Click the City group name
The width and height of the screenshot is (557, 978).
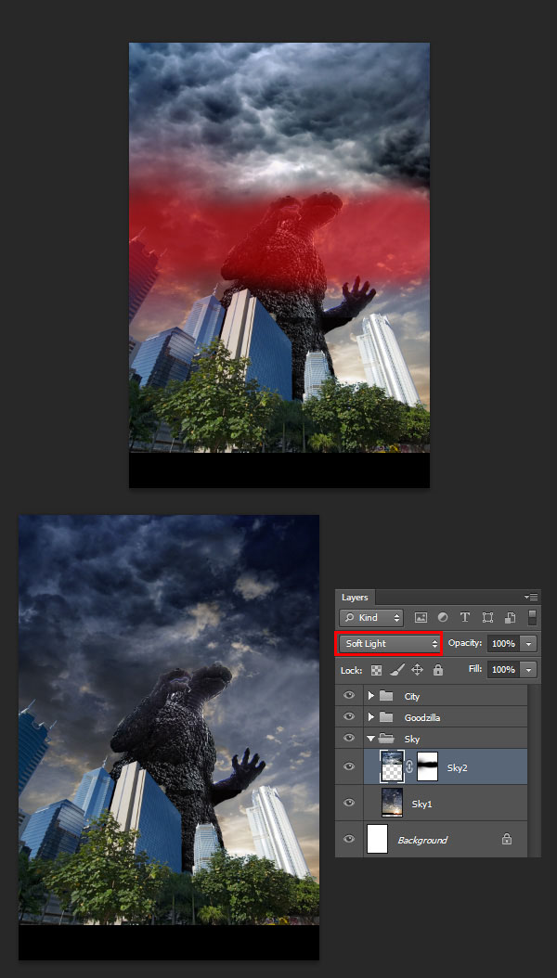[x=411, y=696]
